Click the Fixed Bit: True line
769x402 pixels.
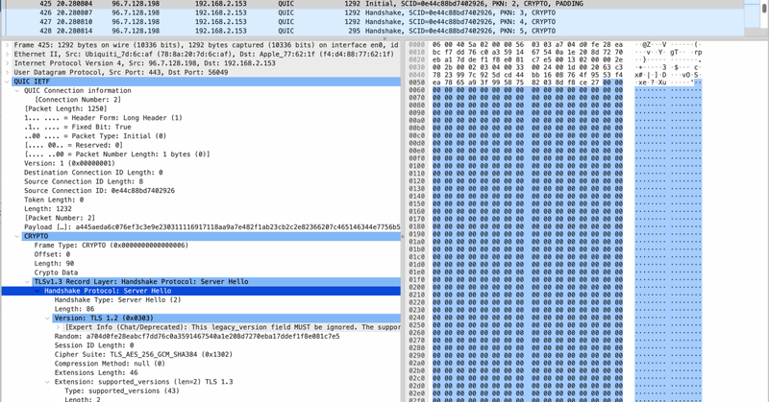pos(78,127)
